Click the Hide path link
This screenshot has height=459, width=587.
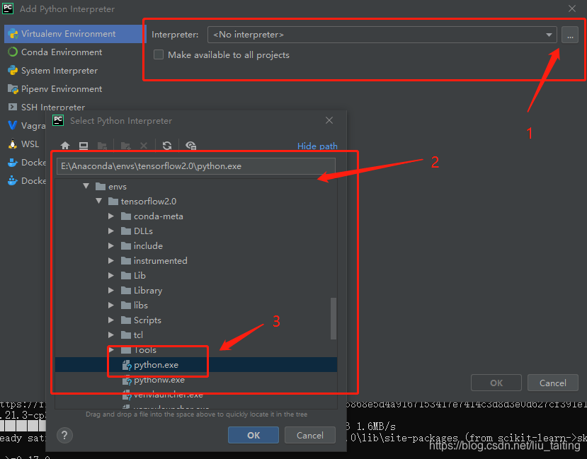pos(317,146)
